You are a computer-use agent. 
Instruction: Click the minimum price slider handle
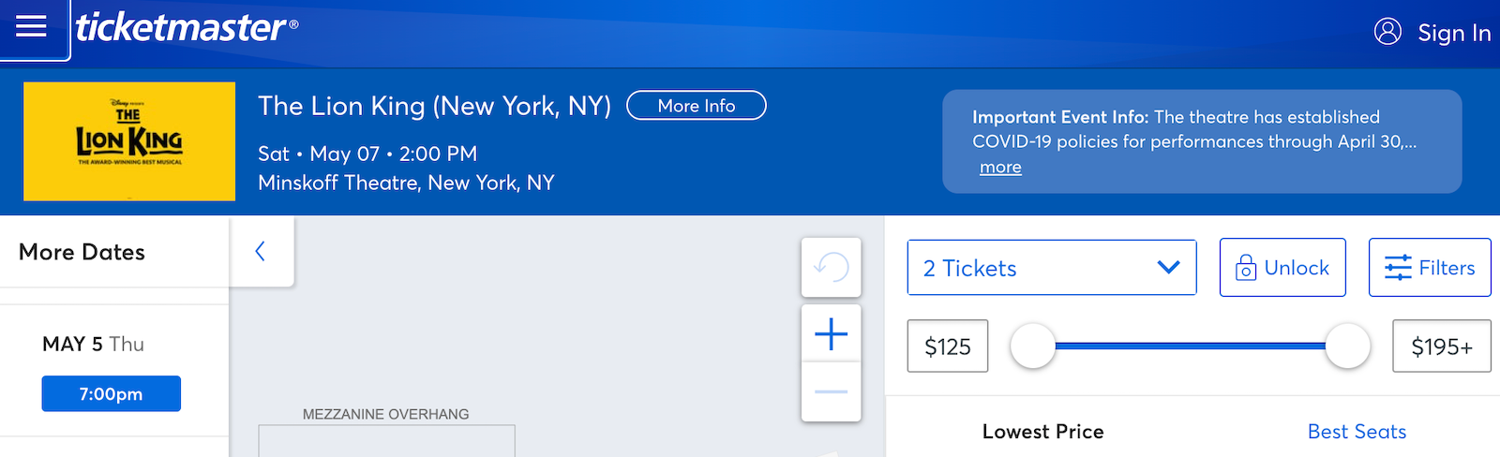click(x=1033, y=346)
